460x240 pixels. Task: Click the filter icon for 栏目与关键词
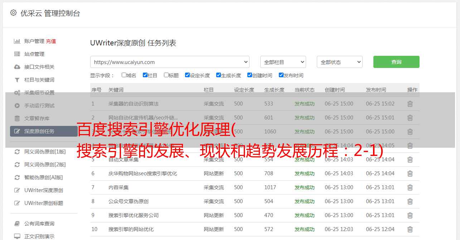(17, 80)
